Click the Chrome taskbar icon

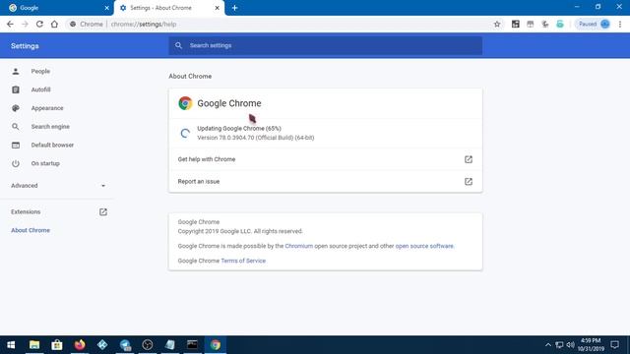216,345
